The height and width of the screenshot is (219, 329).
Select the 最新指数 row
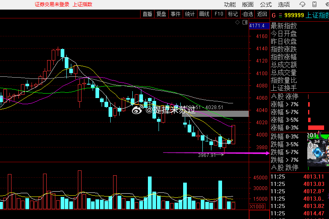coord(284,26)
